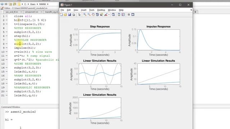The image size is (230, 129).
Task: Click the Link Plot icon
Action: coord(113,14)
